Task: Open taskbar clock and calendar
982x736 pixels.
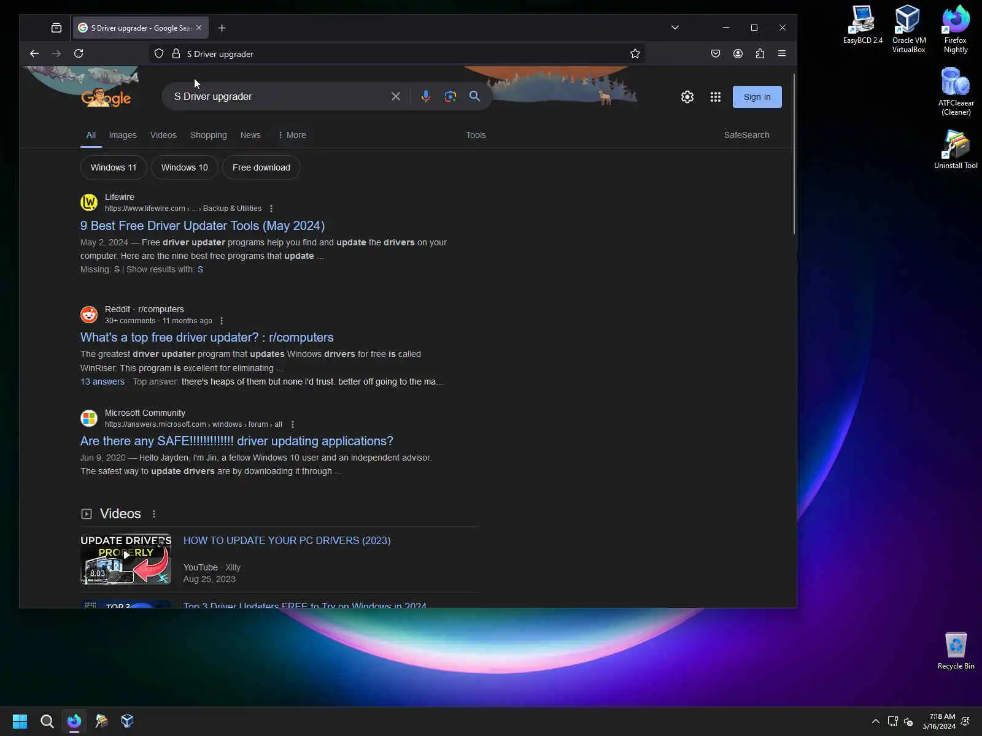Action: click(939, 721)
